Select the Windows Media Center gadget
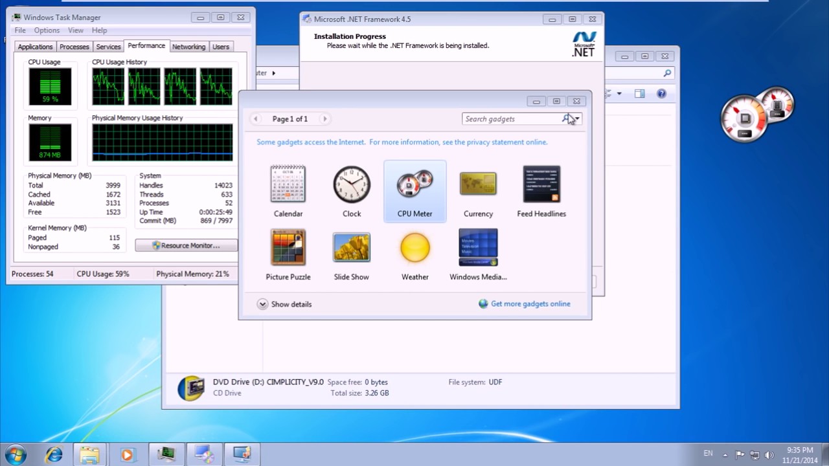This screenshot has height=466, width=829. tap(478, 254)
